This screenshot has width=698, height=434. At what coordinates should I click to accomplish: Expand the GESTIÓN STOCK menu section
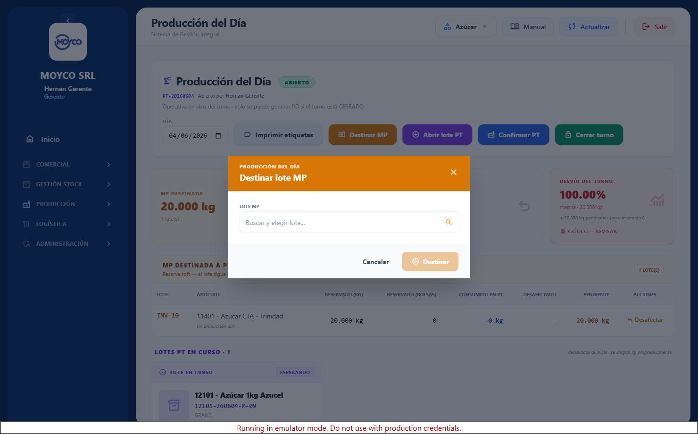tap(67, 184)
